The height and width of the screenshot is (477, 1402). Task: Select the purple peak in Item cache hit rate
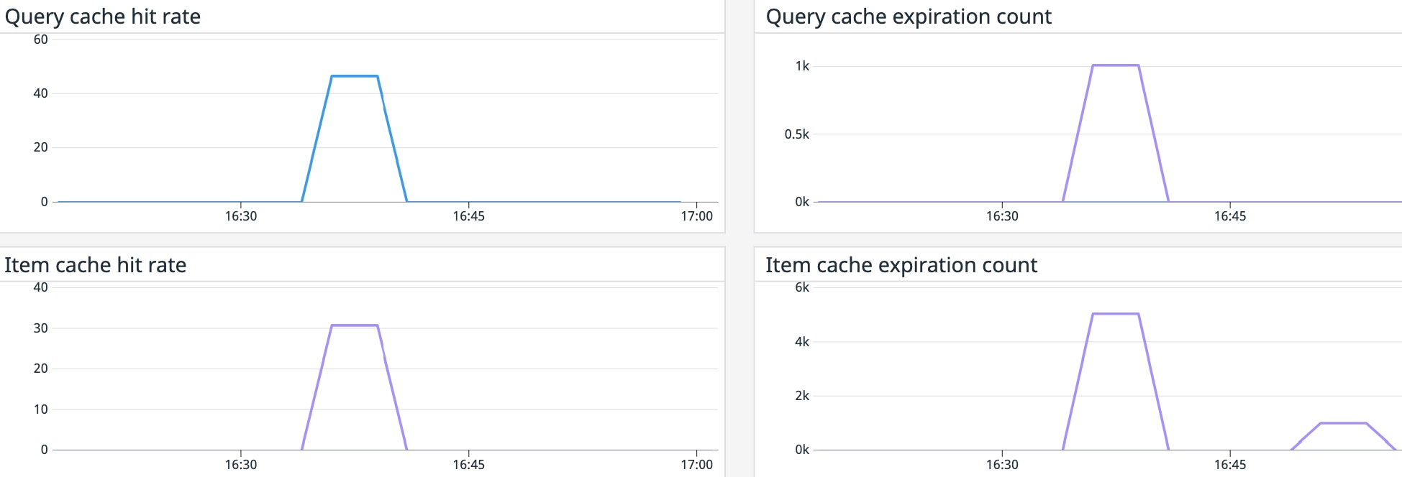click(355, 325)
